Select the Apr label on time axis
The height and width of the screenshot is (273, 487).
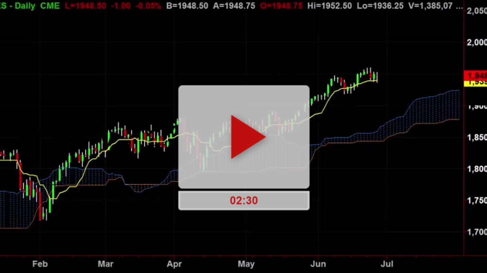click(x=175, y=264)
